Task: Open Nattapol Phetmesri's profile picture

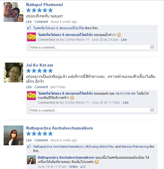Action: (x=13, y=12)
